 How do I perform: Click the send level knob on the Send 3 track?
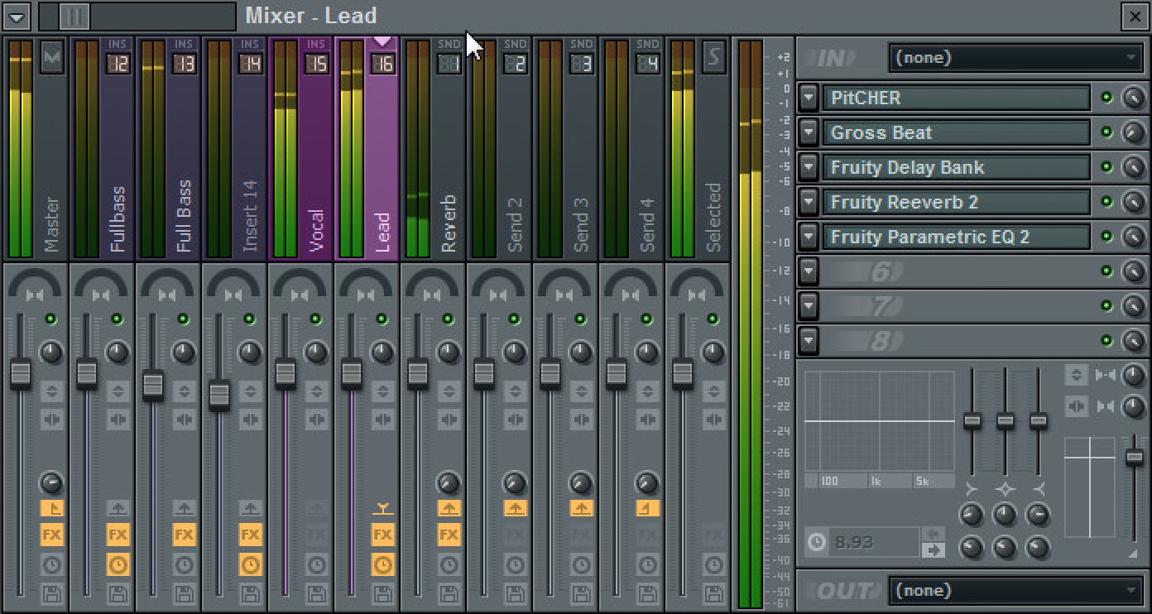click(x=581, y=483)
